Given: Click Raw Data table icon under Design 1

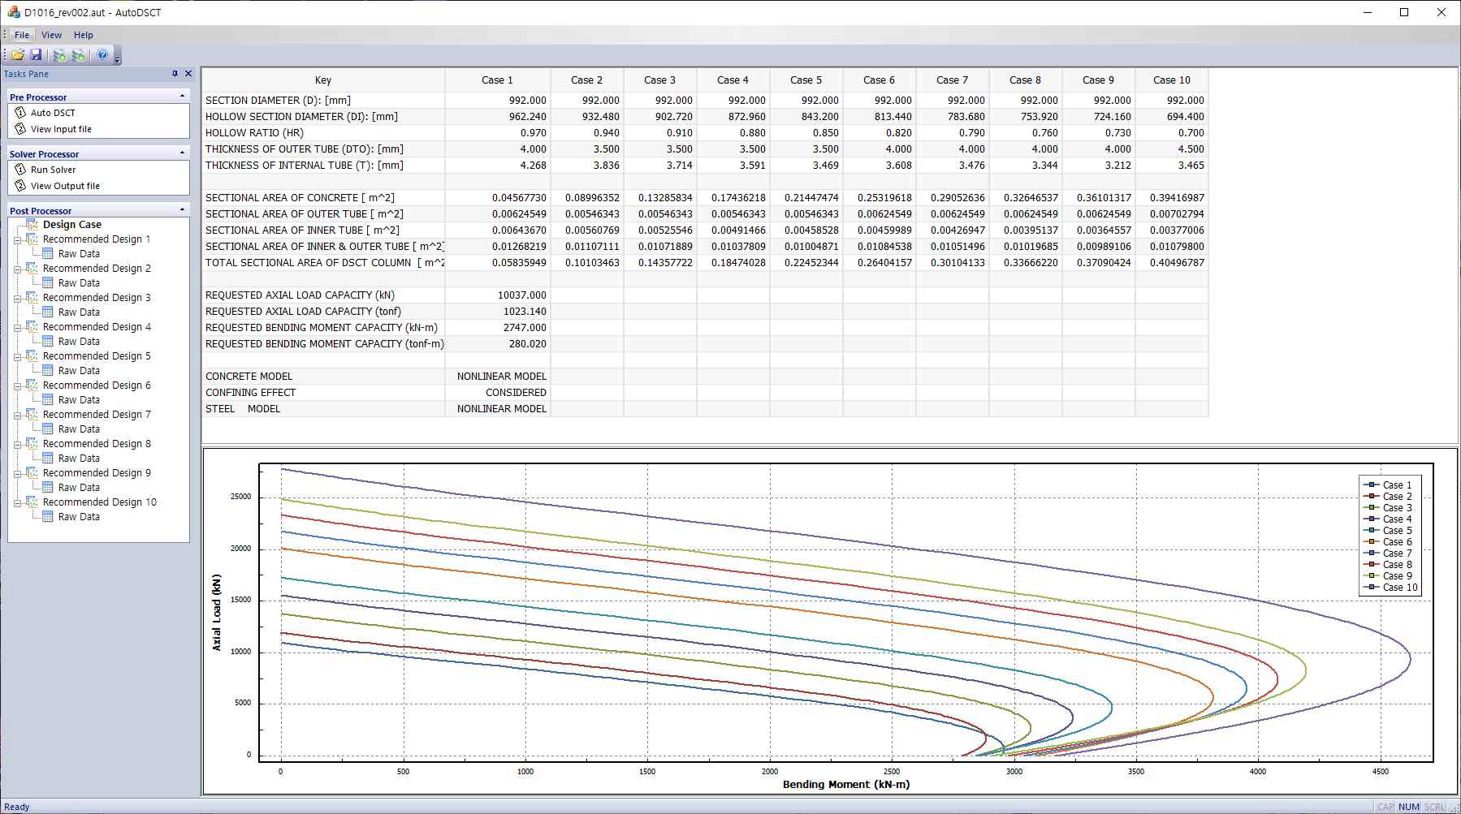Looking at the screenshot, I should pos(48,254).
